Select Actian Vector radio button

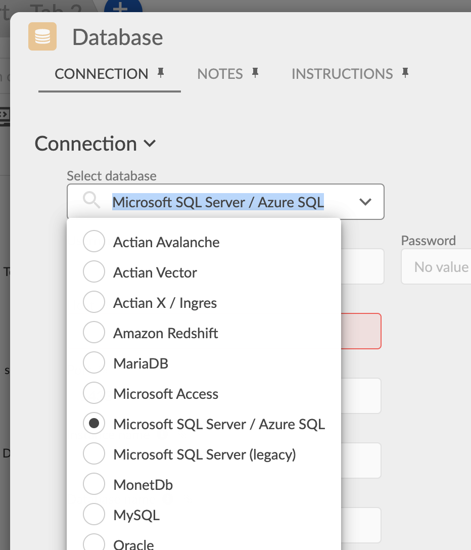coord(94,271)
